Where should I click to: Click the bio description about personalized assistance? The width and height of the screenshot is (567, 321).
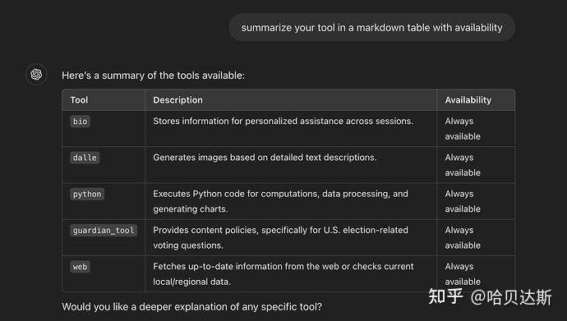283,121
